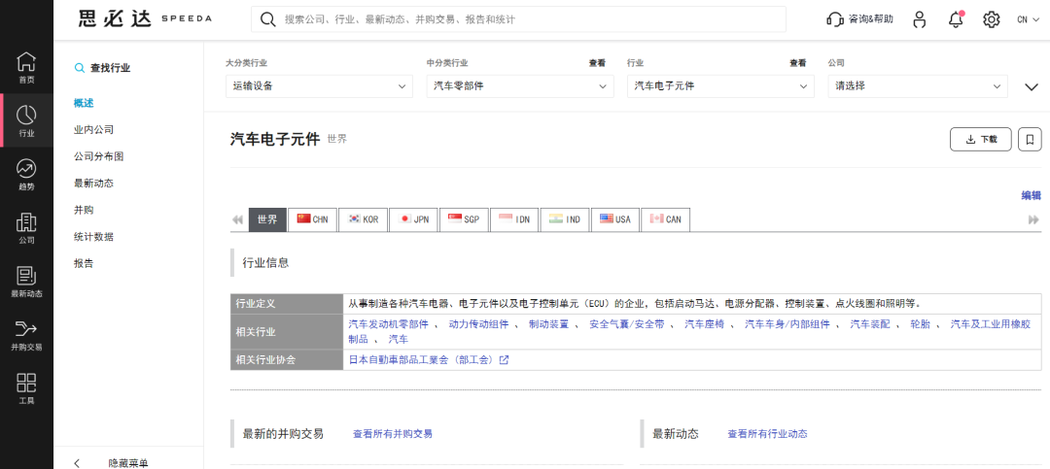The height and width of the screenshot is (469, 1050).
Task: Open the 公司 company sidebar icon
Action: click(26, 228)
